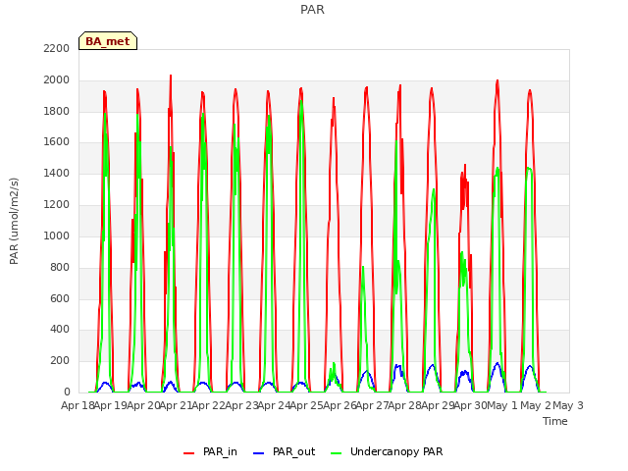The image size is (628, 471).
Task: Click the 1000 y-axis tick label
Action: [x=57, y=235]
